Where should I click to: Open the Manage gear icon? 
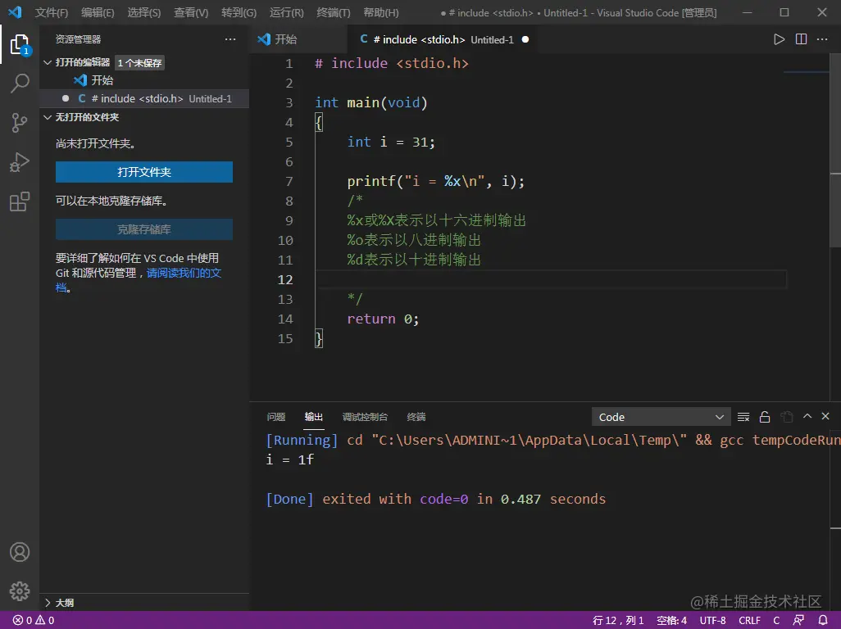click(x=20, y=591)
